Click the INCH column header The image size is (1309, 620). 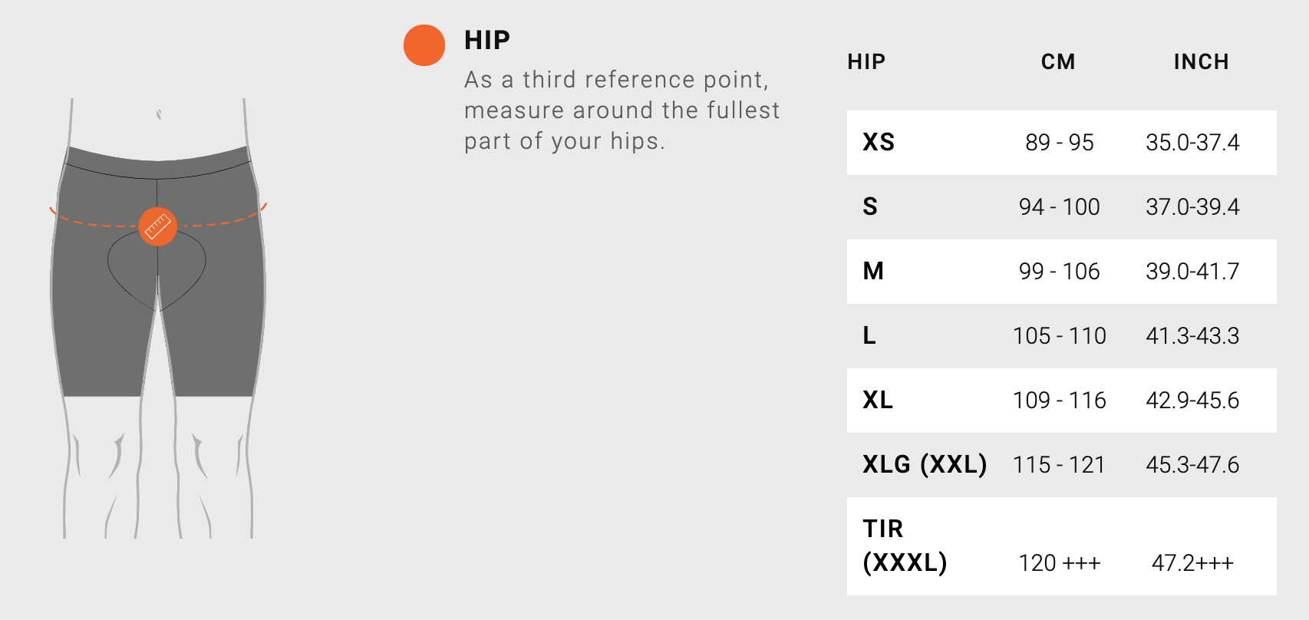pos(1202,61)
